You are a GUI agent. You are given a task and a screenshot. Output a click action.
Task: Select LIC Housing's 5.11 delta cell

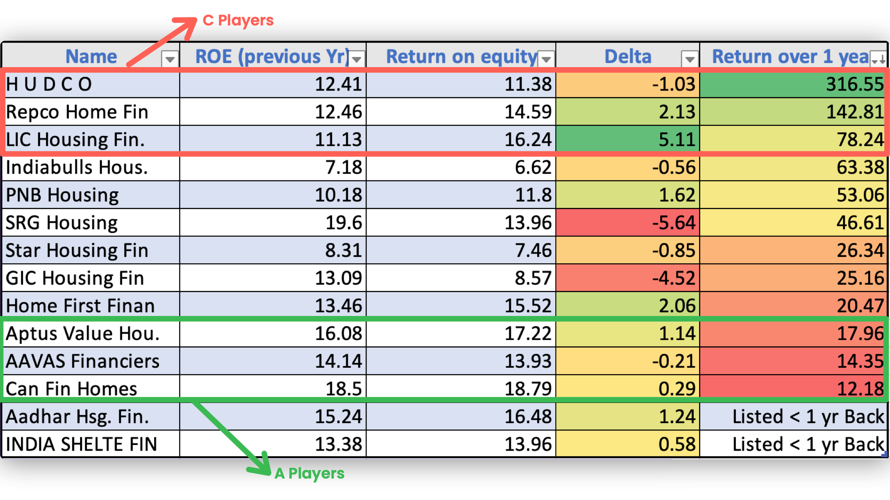[x=628, y=140]
